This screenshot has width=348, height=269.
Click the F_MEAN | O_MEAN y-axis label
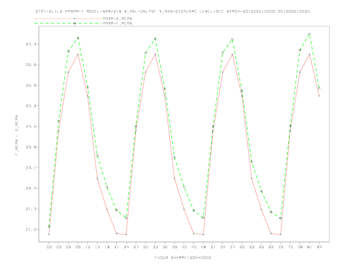pos(17,135)
